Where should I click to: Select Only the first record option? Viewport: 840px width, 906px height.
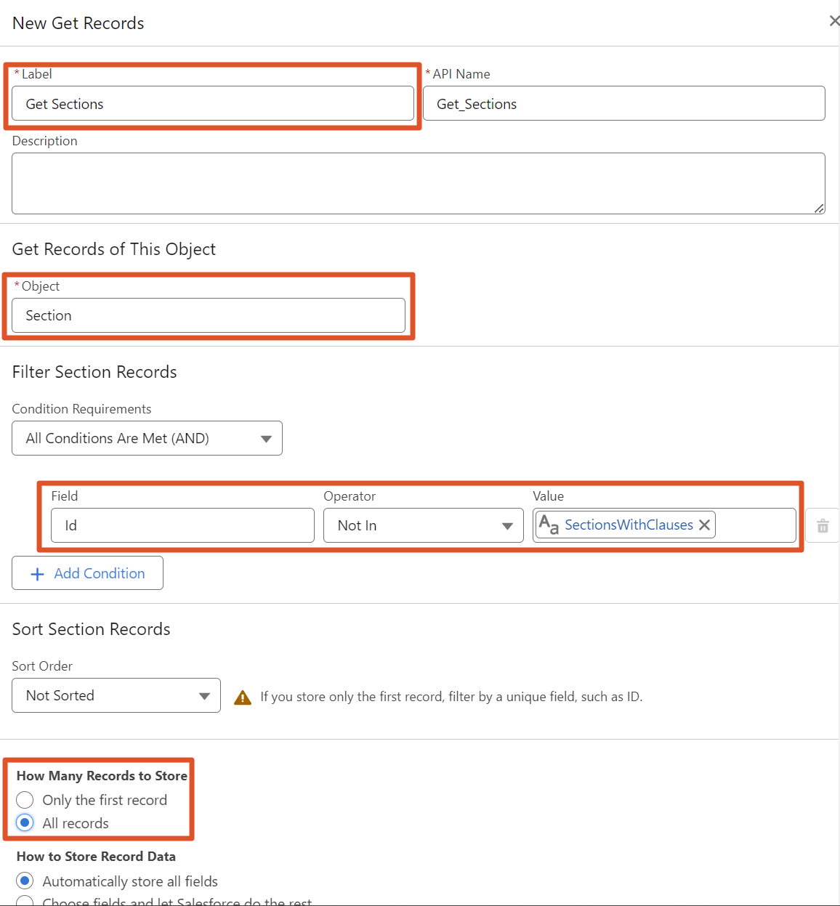click(25, 800)
